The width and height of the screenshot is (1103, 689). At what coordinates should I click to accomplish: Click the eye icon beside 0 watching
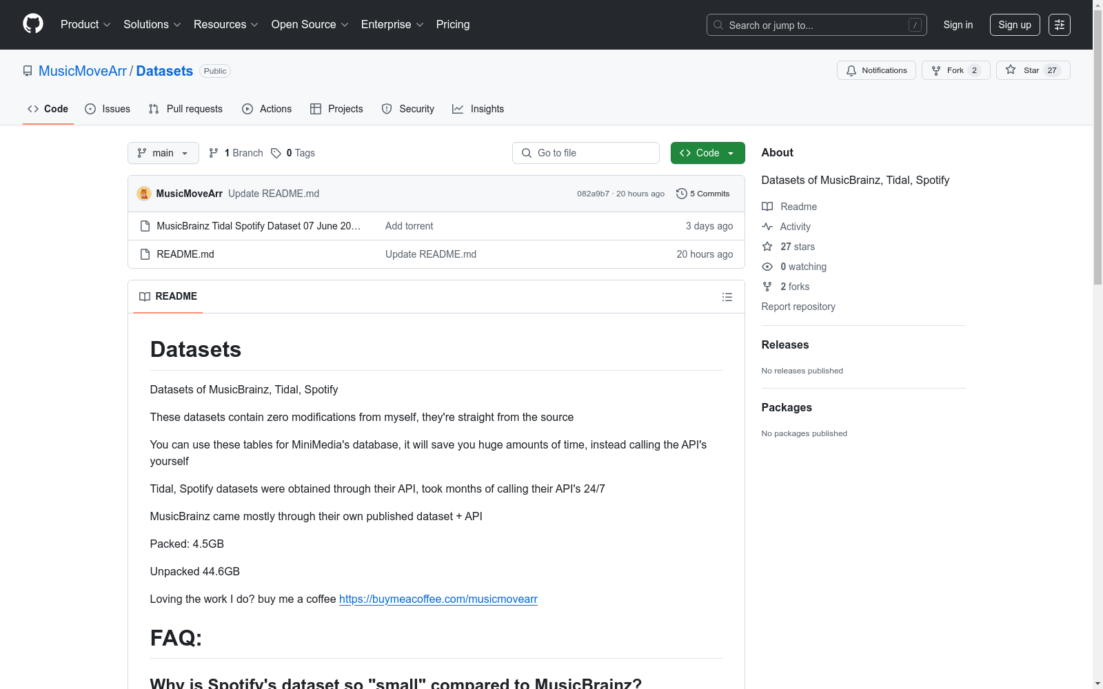coord(767,267)
